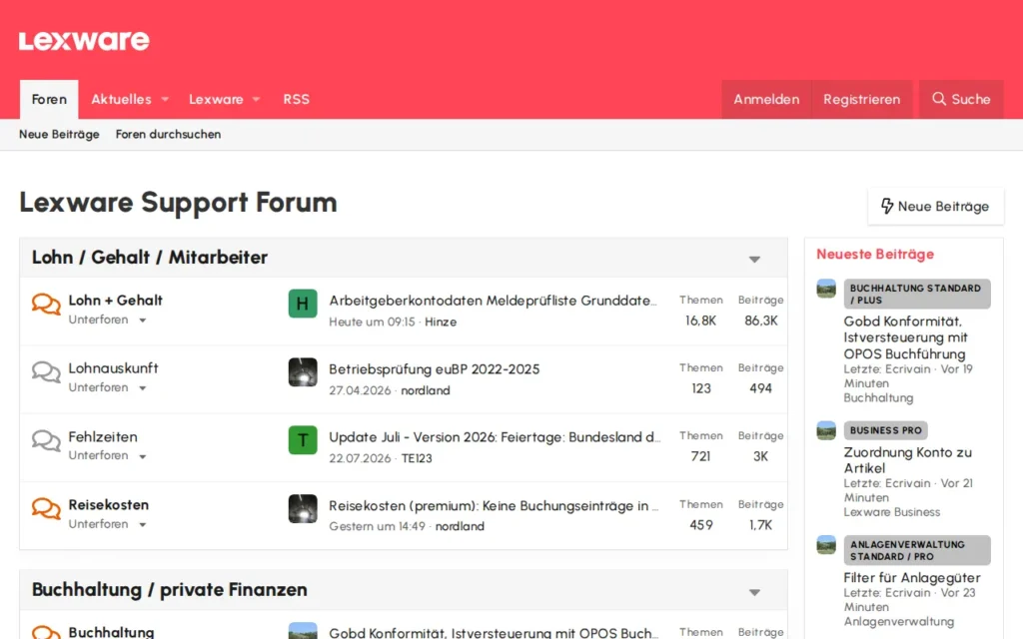Click the Neue Beiträge button beside the title
This screenshot has height=639, width=1023.
935,206
